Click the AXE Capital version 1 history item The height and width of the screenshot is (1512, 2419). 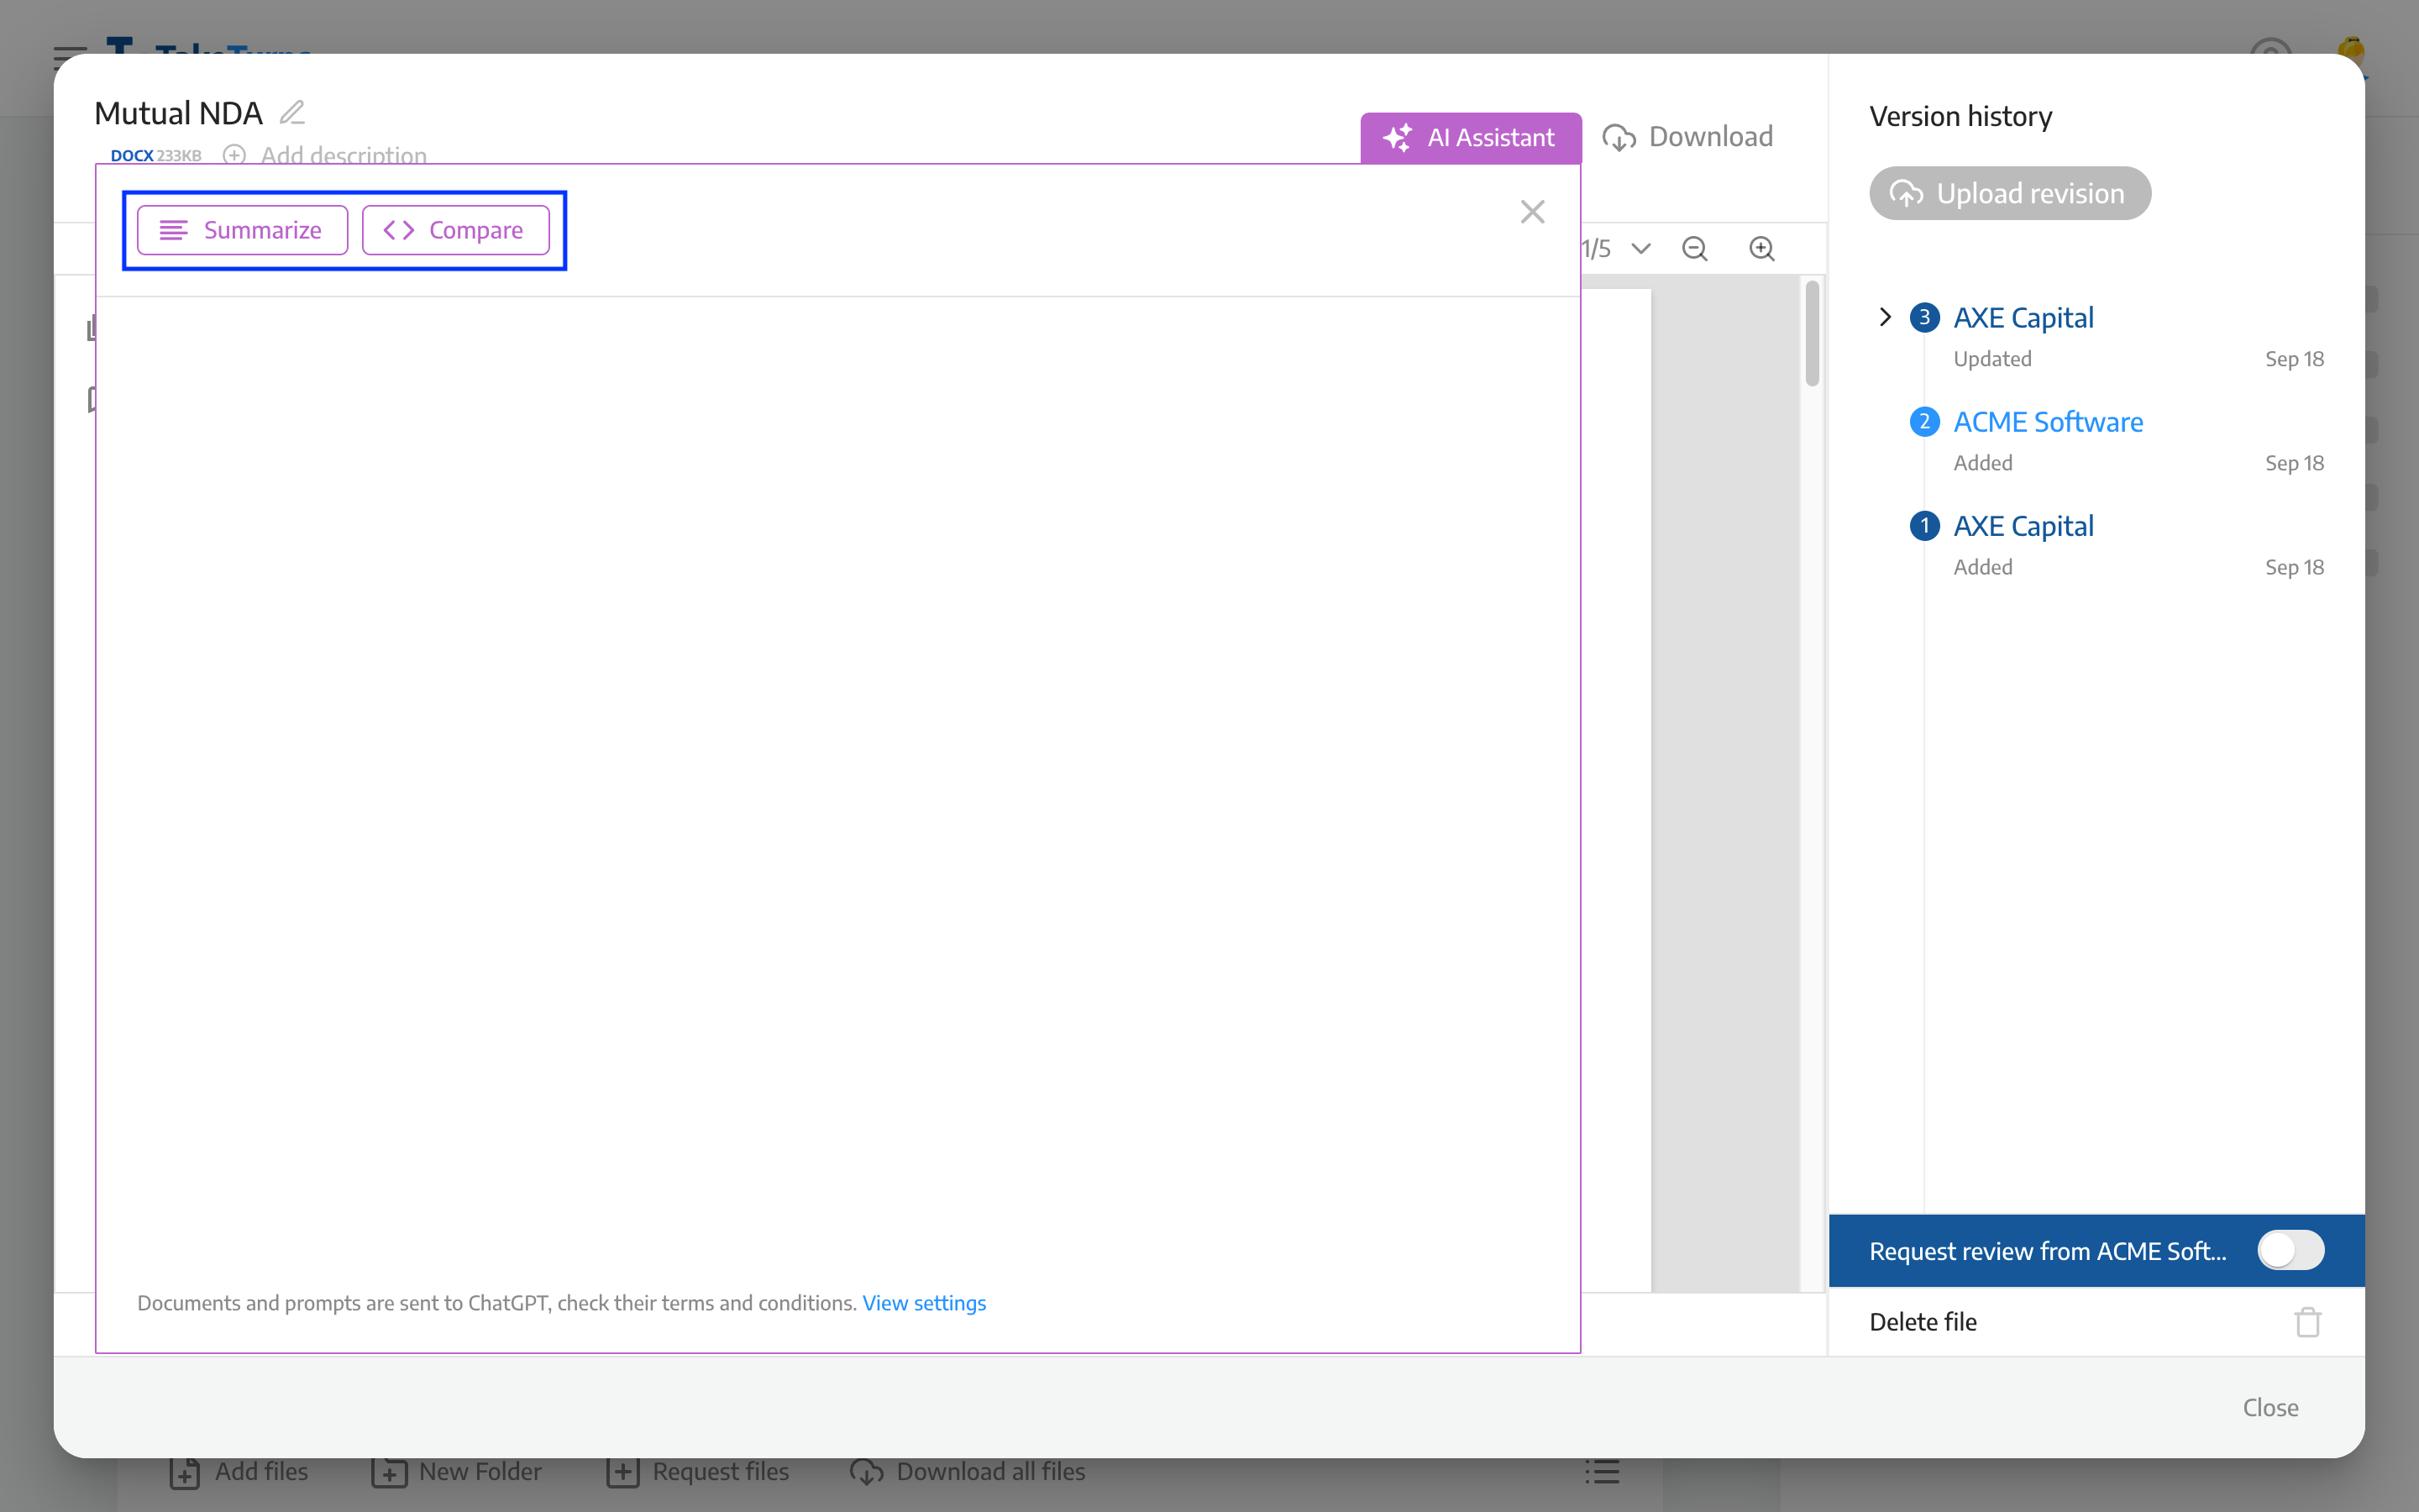tap(2022, 524)
